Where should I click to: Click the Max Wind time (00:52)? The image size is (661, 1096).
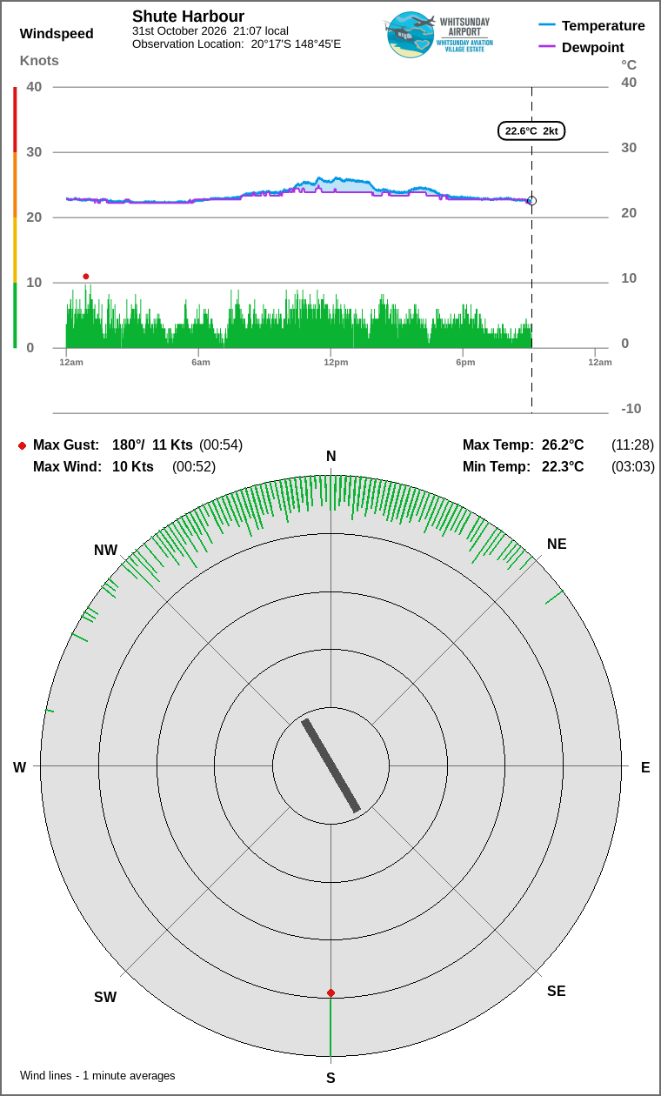click(x=194, y=467)
